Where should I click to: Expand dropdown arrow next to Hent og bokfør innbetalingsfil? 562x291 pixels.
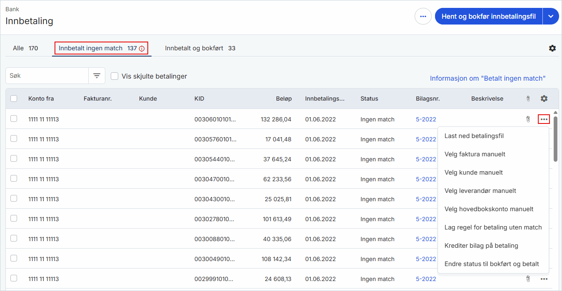click(551, 16)
